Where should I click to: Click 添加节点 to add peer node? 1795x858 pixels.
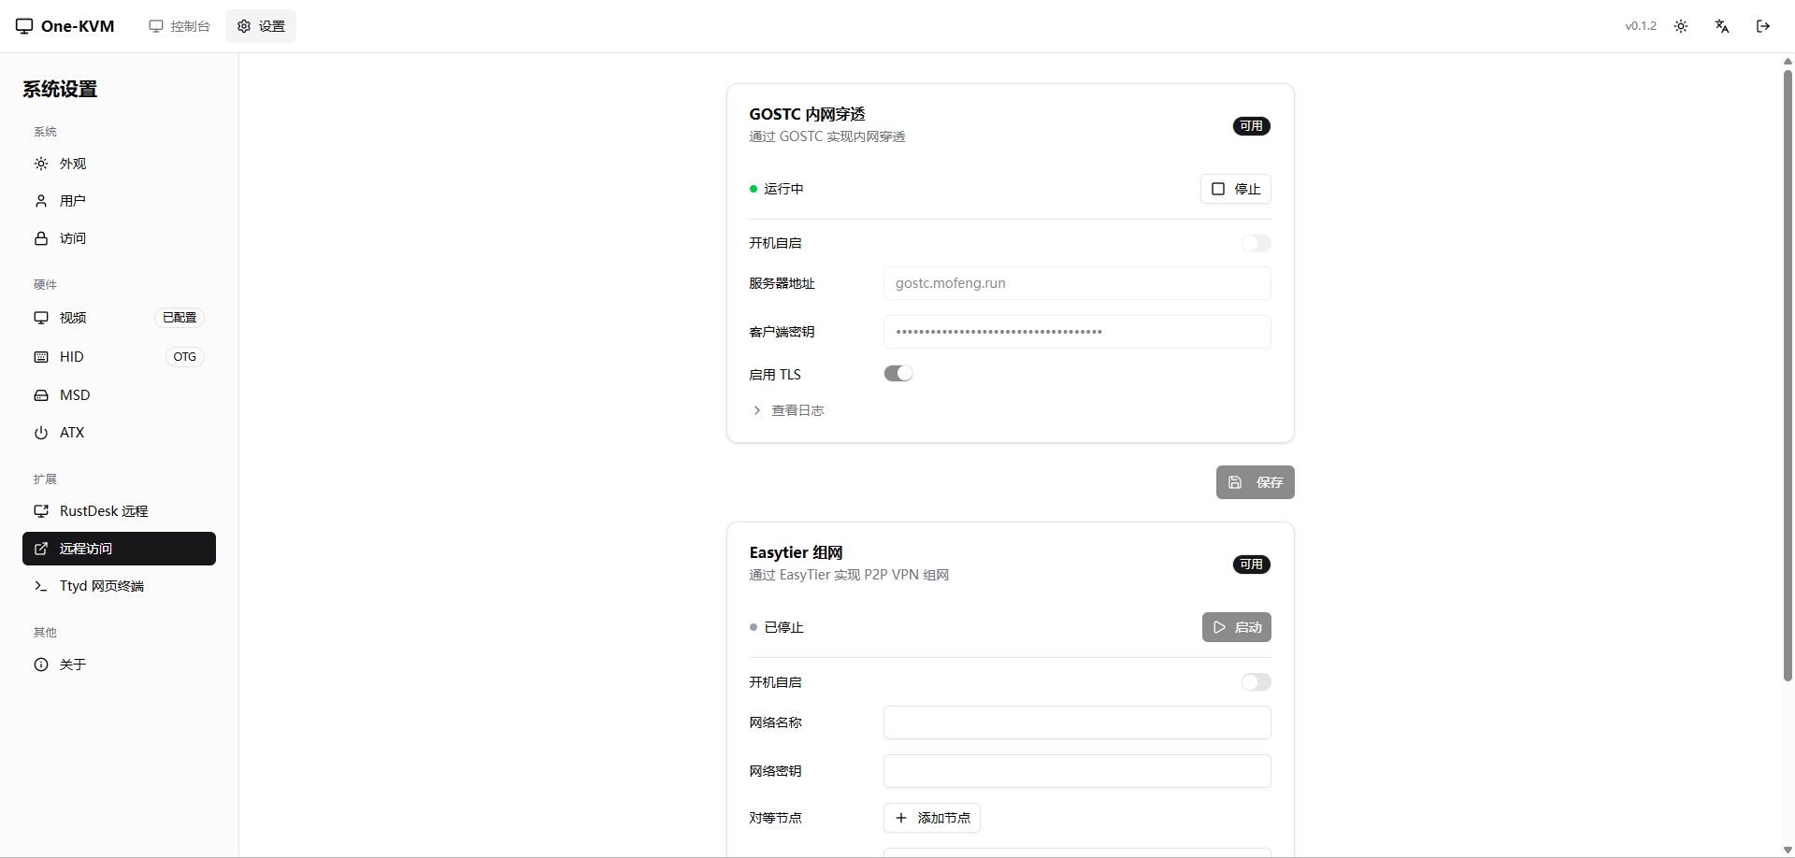point(931,818)
